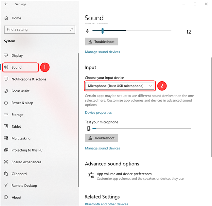The width and height of the screenshot is (212, 206).
Task: Go to Focus assist settings
Action: tap(20, 91)
